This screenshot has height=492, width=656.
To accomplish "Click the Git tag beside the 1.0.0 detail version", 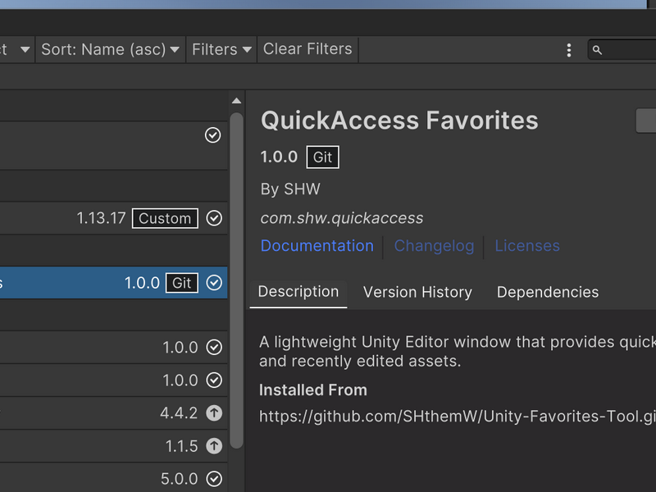I will click(x=322, y=157).
